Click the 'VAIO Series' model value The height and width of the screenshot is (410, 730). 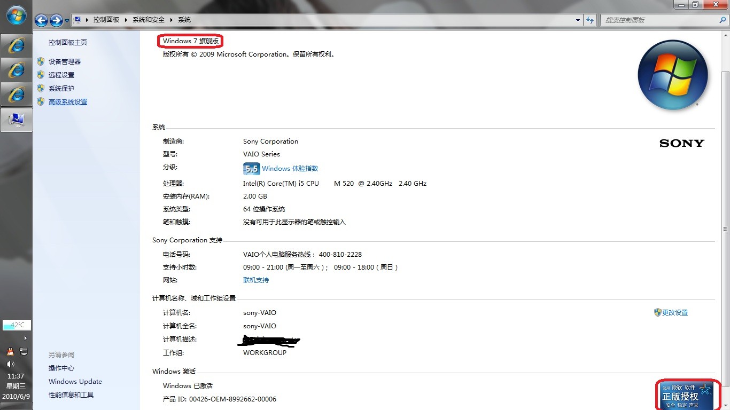coord(261,154)
